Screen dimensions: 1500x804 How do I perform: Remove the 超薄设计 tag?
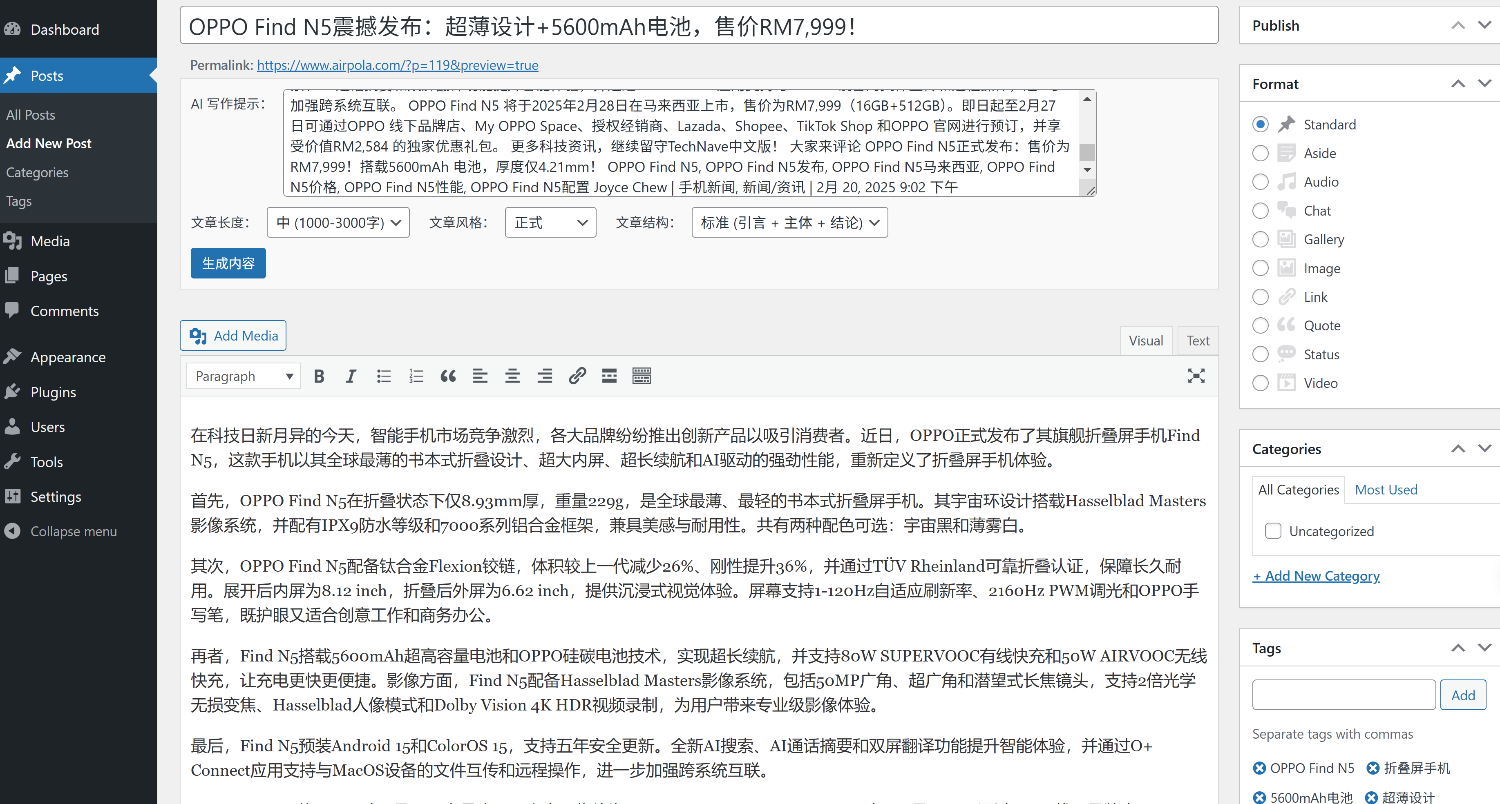pos(1371,797)
